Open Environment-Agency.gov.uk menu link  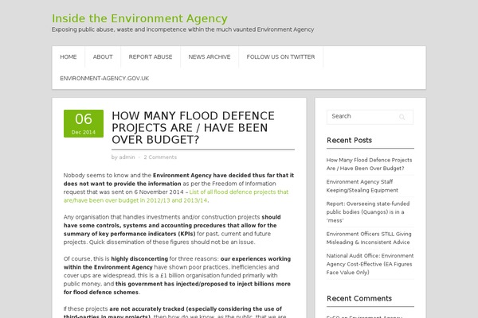point(104,79)
